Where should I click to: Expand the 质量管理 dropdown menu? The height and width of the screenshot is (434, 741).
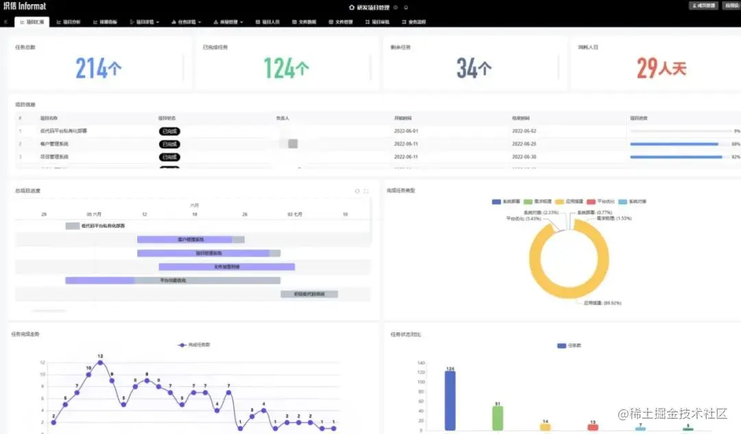(228, 22)
